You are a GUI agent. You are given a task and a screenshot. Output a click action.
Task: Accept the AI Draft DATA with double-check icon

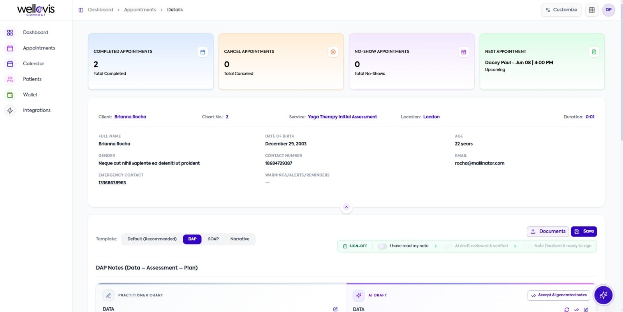[576, 310]
